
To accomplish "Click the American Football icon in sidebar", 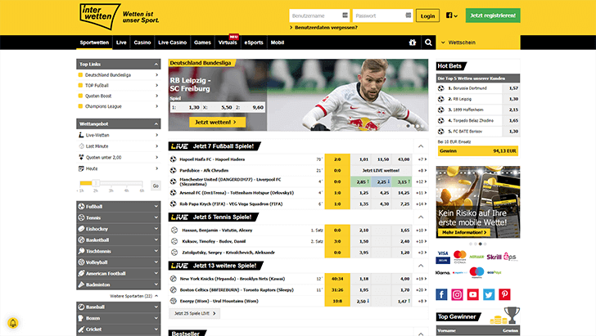I will (81, 273).
